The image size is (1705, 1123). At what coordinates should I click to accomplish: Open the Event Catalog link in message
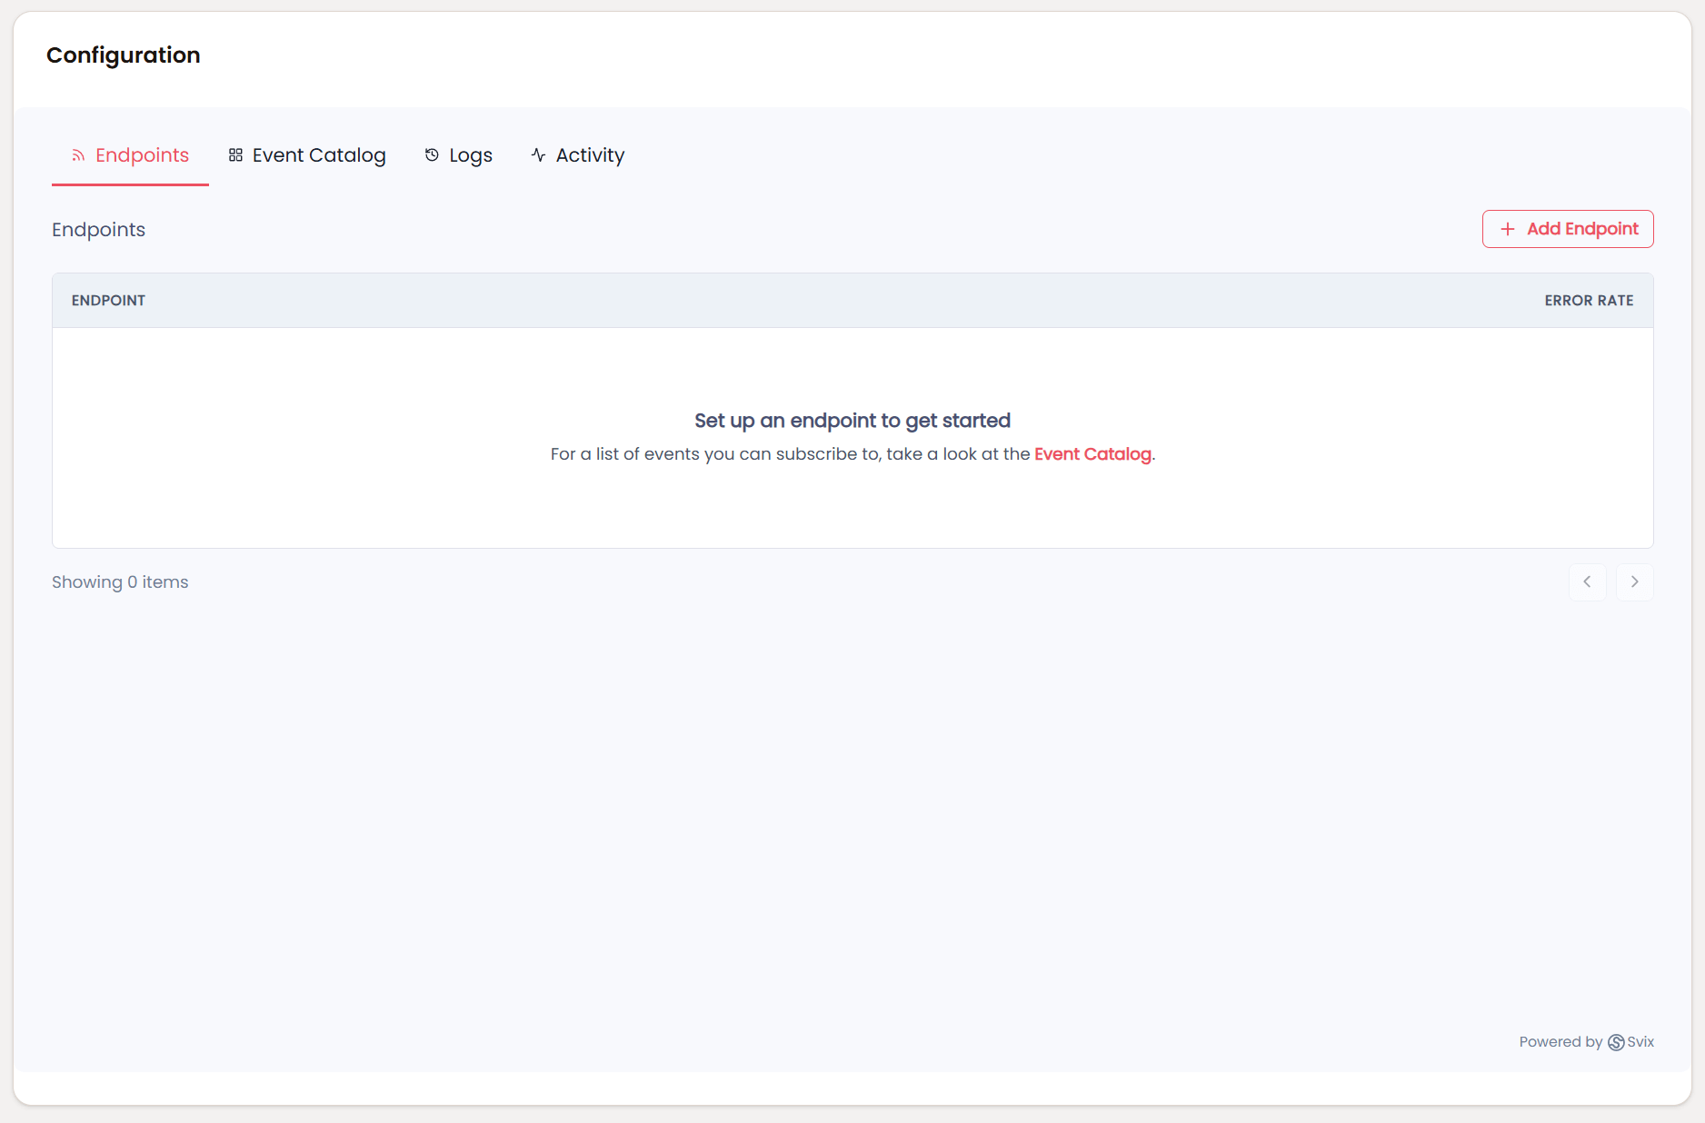click(1092, 453)
